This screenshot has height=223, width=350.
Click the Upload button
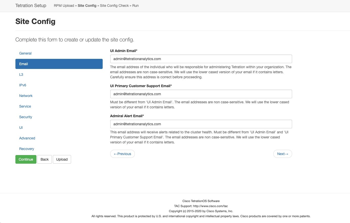[x=62, y=159]
